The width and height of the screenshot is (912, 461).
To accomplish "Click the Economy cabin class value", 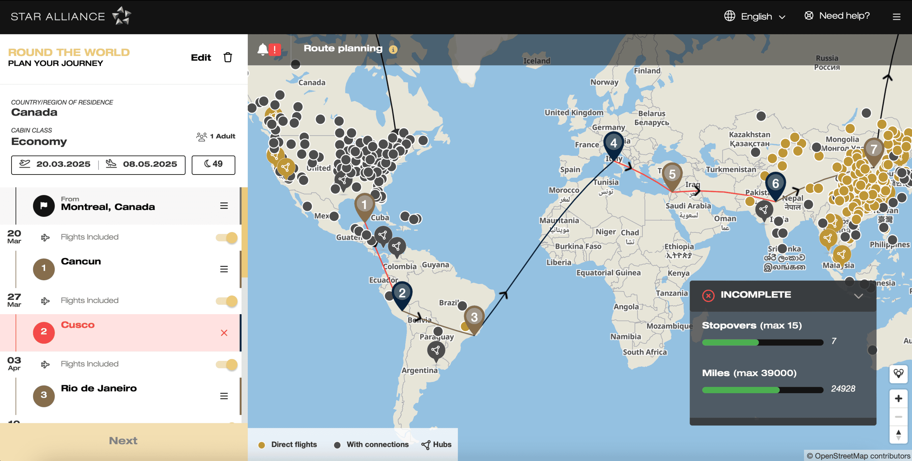I will [x=39, y=142].
